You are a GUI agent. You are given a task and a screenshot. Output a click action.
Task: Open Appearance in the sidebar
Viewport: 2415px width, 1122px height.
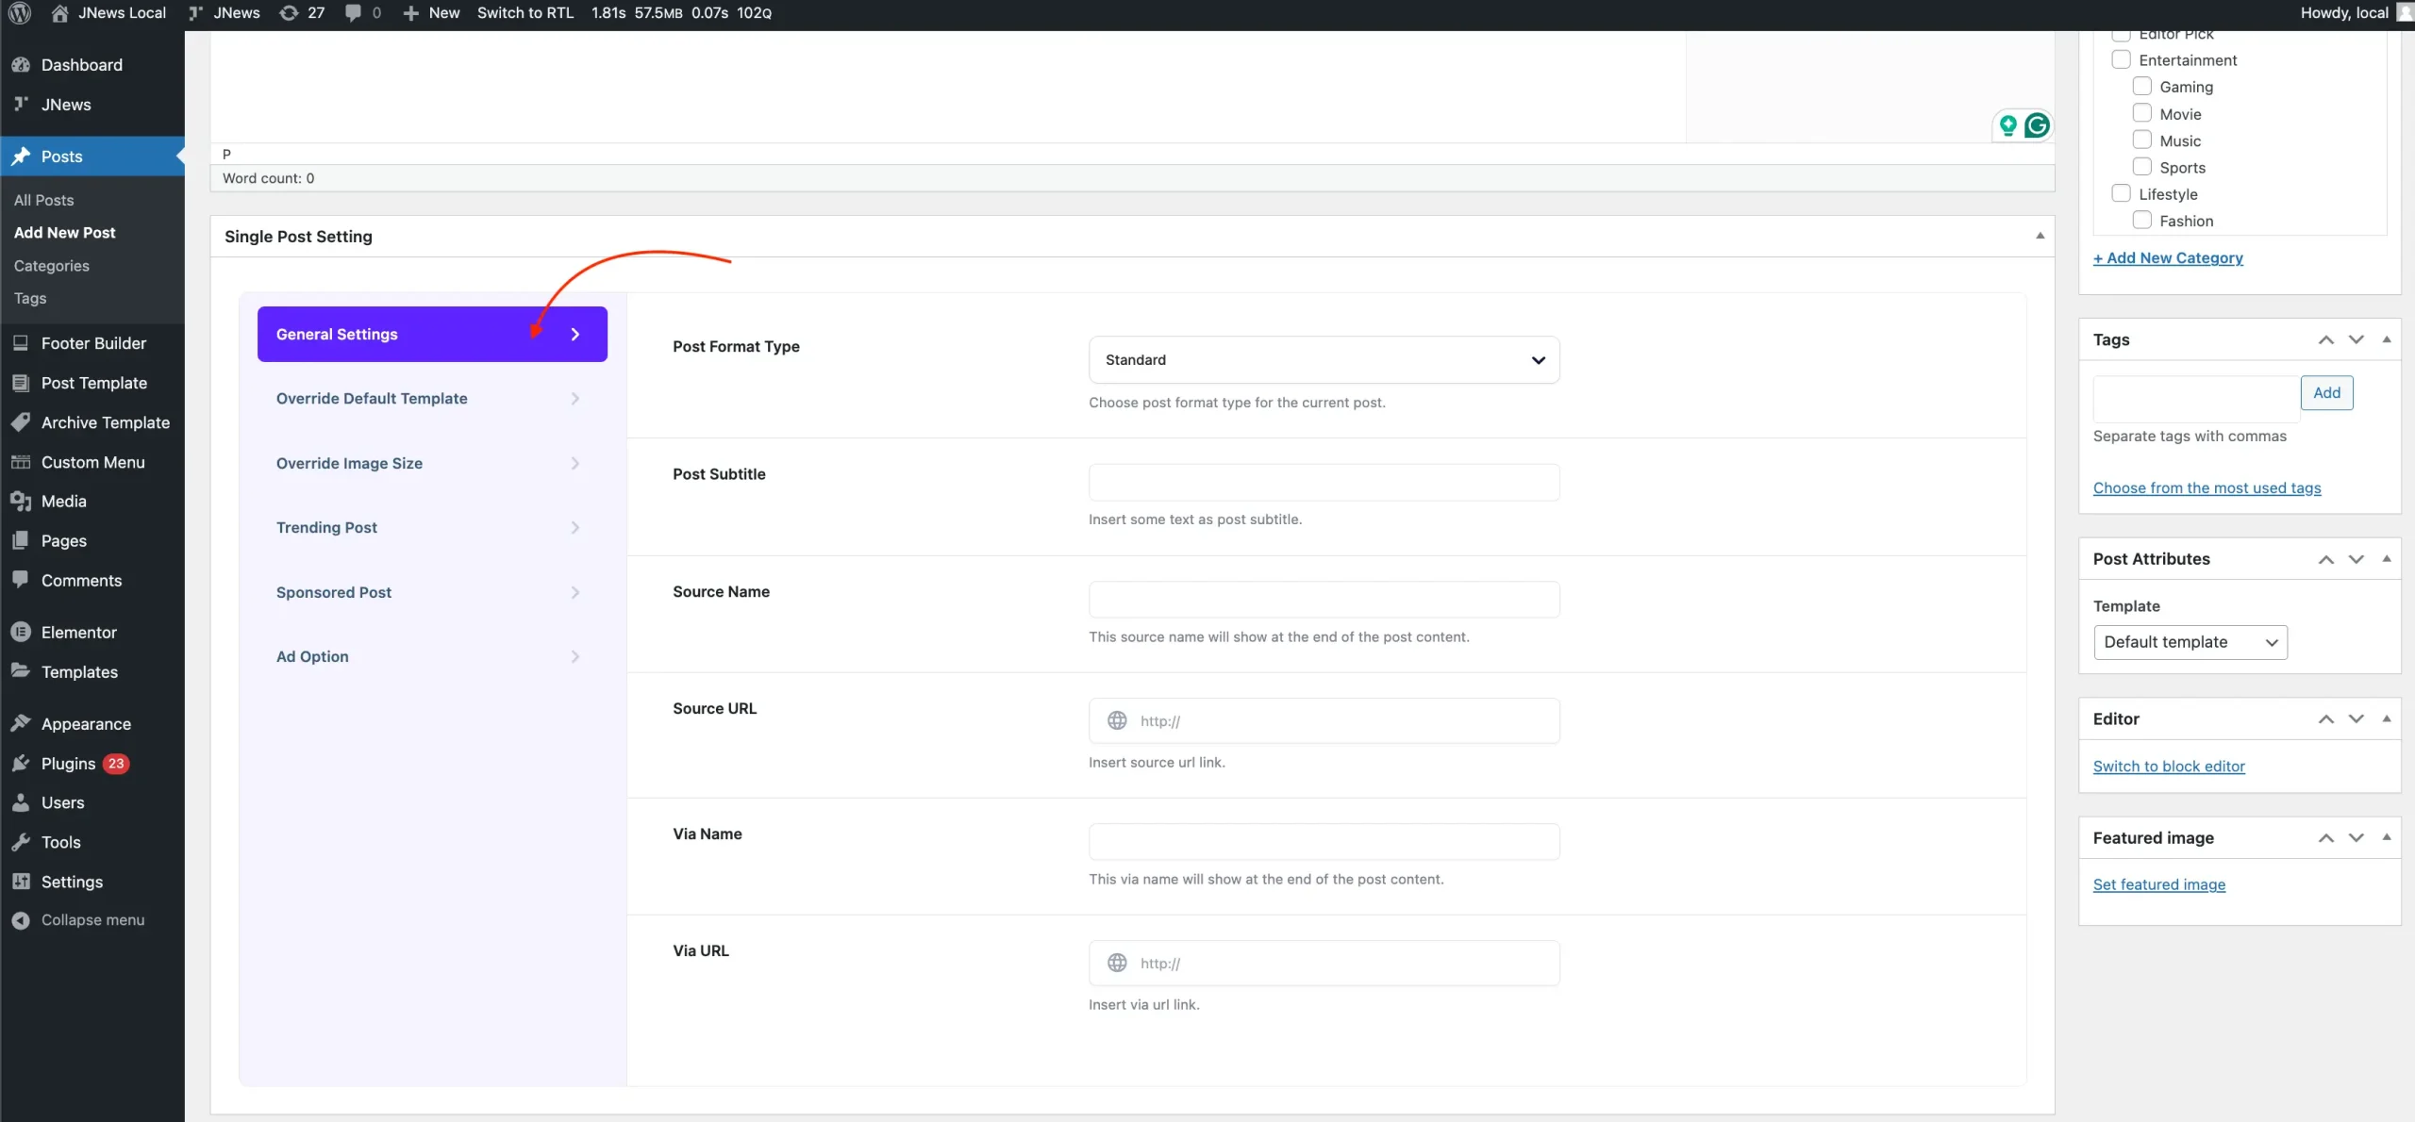click(x=86, y=724)
